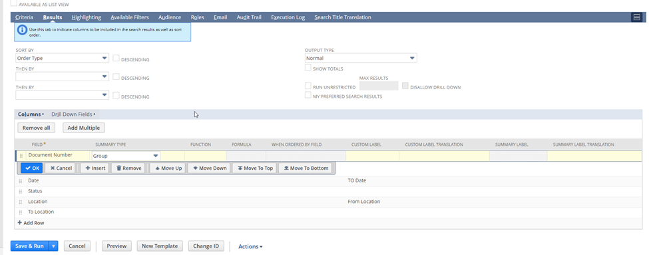The height and width of the screenshot is (255, 649).
Task: Open the Highlighting tab
Action: [x=86, y=17]
